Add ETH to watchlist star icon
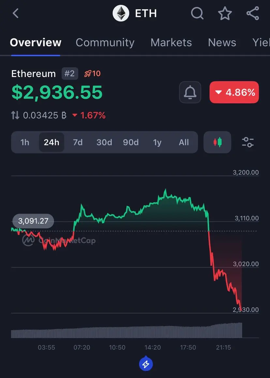Viewport: 270px width, 378px height. click(225, 13)
